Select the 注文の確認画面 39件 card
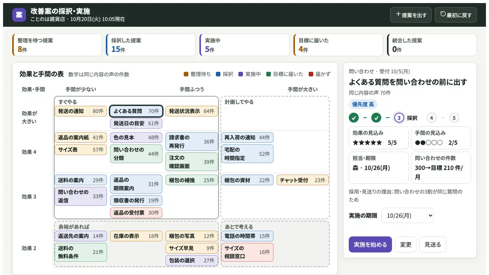 [192, 162]
